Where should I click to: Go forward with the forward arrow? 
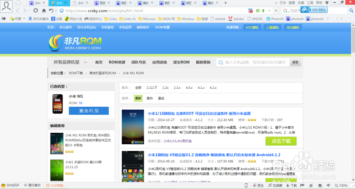(25, 11)
